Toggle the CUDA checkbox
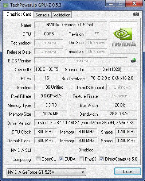The image size is (145, 181). pos(61,159)
